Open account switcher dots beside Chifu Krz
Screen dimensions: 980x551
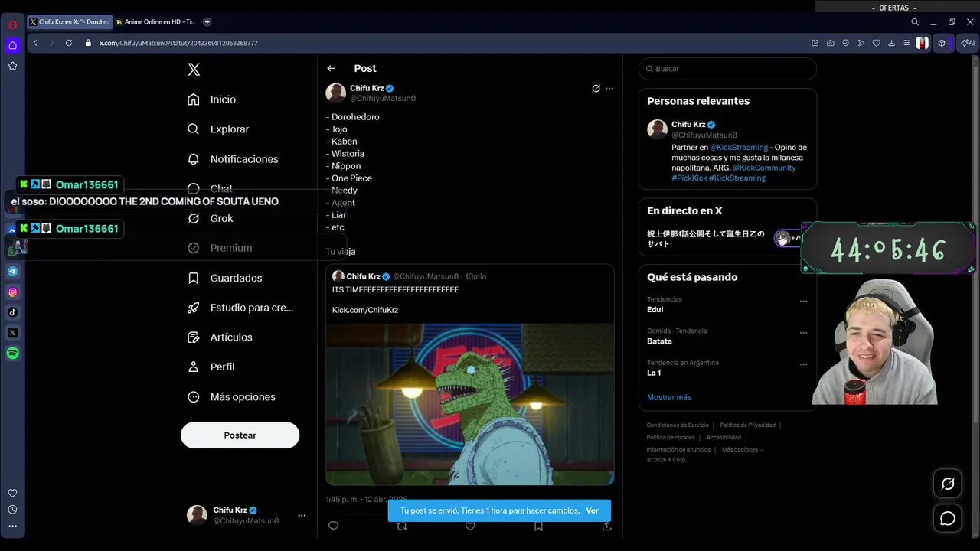click(302, 516)
